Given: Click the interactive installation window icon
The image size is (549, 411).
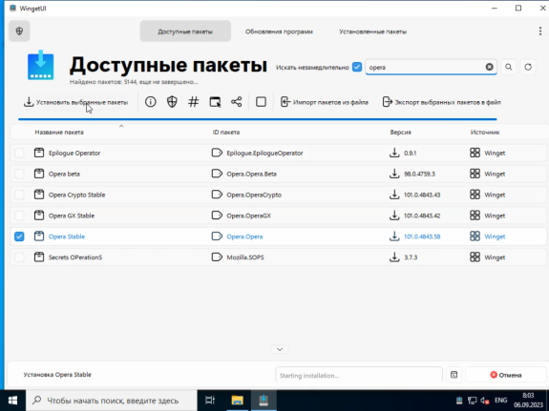Looking at the screenshot, I should click(215, 102).
